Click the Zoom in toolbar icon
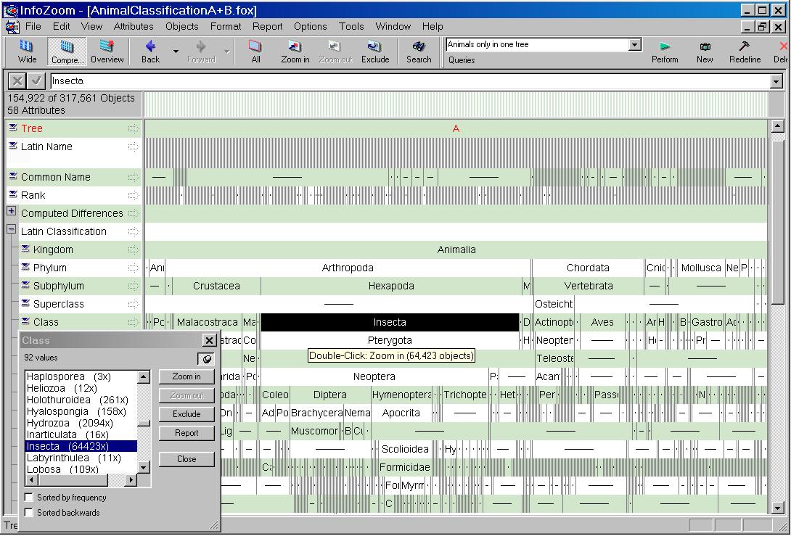The image size is (791, 536). point(295,51)
